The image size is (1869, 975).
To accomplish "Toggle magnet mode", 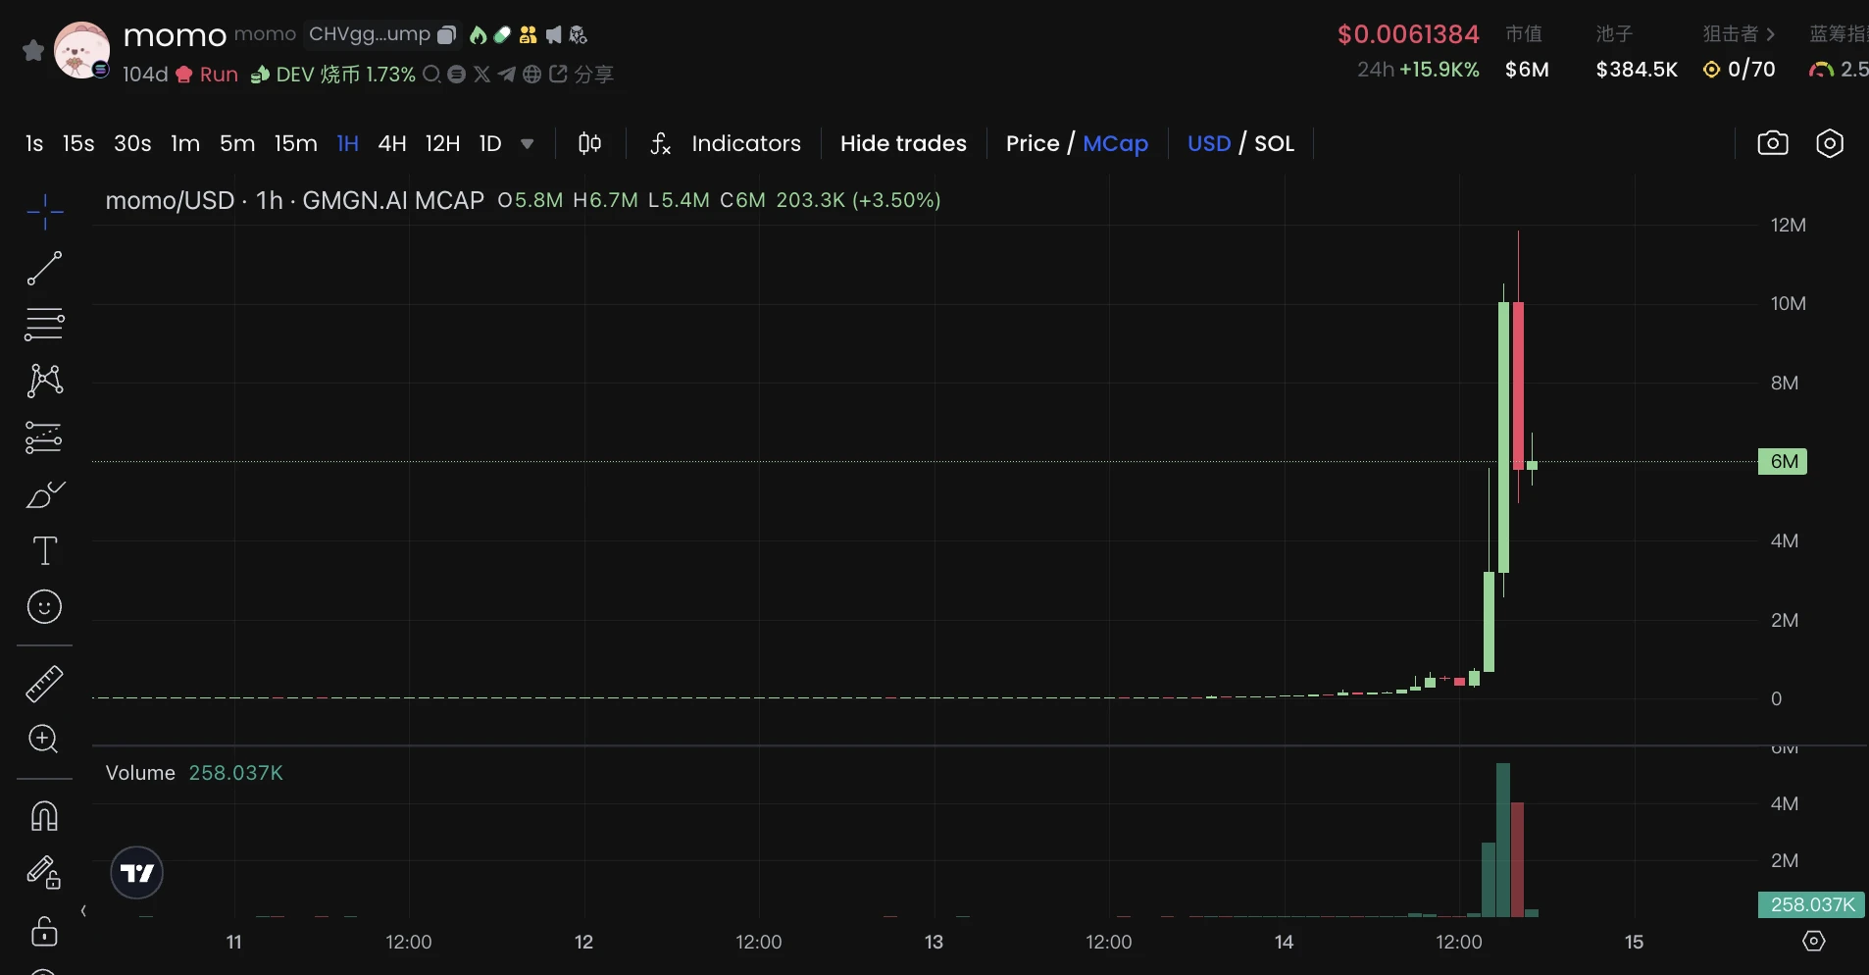I will (44, 816).
